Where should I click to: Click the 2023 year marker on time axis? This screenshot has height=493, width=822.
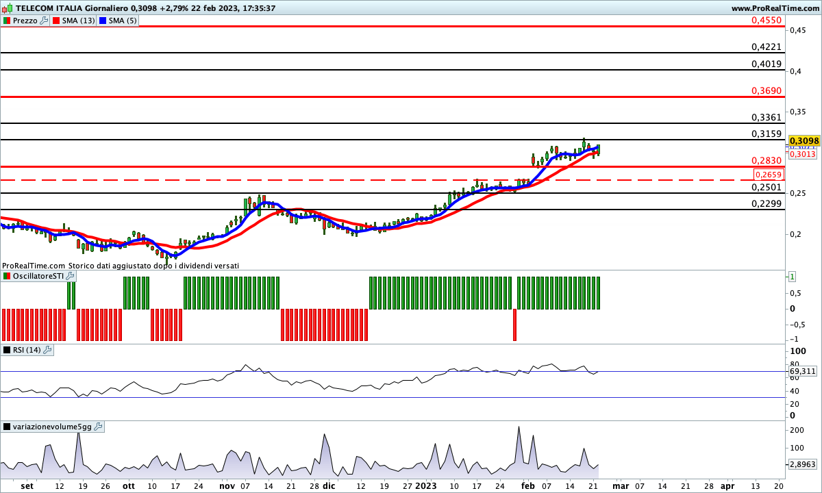point(425,485)
